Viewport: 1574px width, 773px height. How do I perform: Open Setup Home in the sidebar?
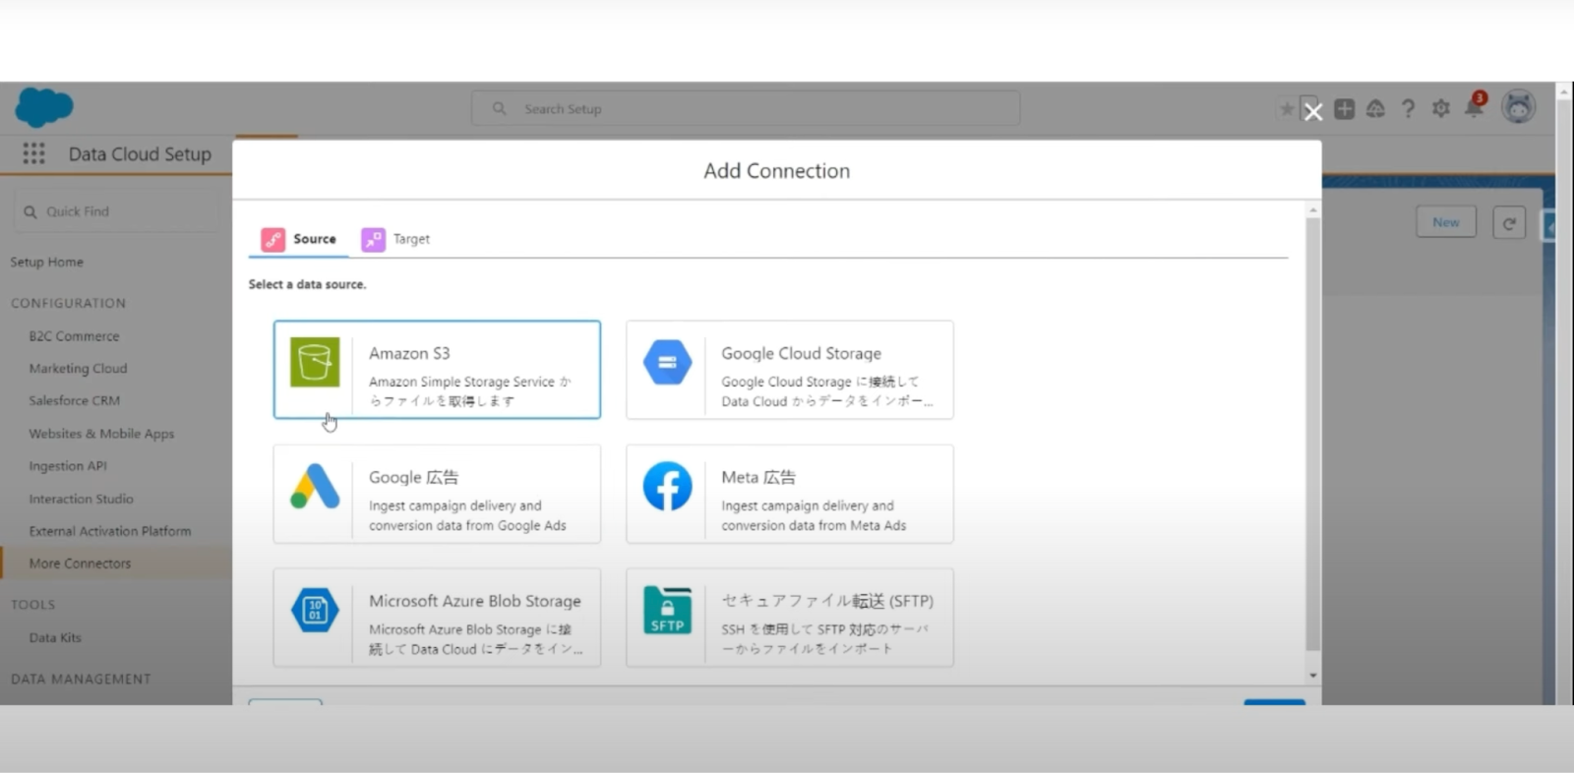(47, 262)
